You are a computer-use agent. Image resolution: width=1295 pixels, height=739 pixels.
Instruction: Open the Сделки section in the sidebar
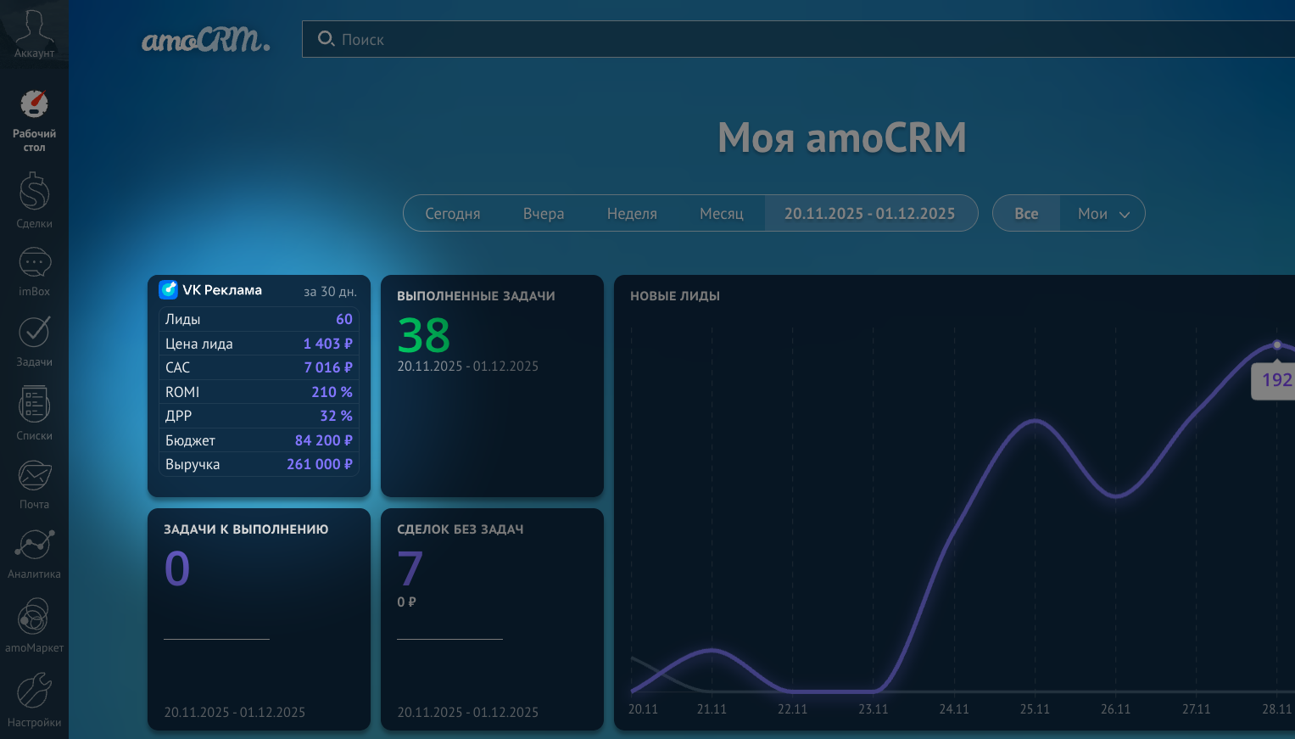[34, 198]
